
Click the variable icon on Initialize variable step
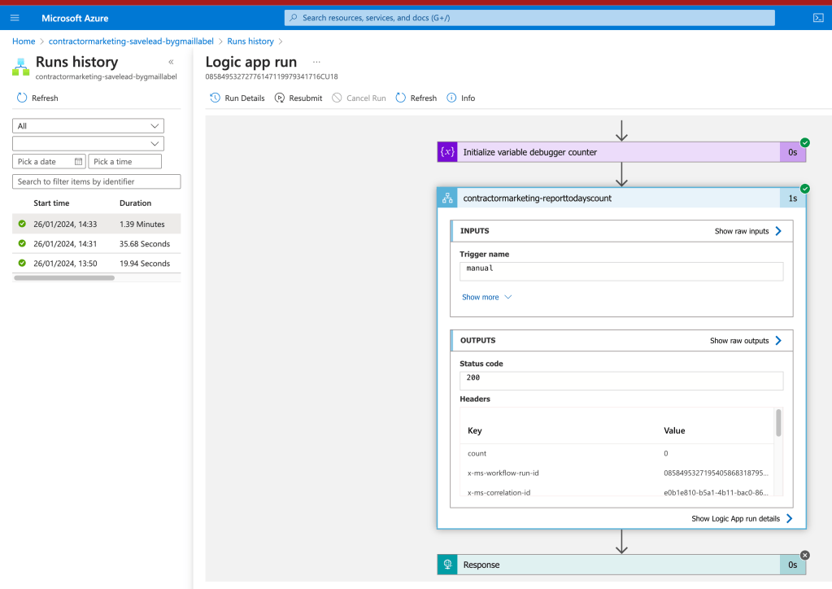[447, 152]
